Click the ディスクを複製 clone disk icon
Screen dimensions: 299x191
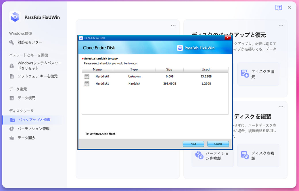[246, 155]
